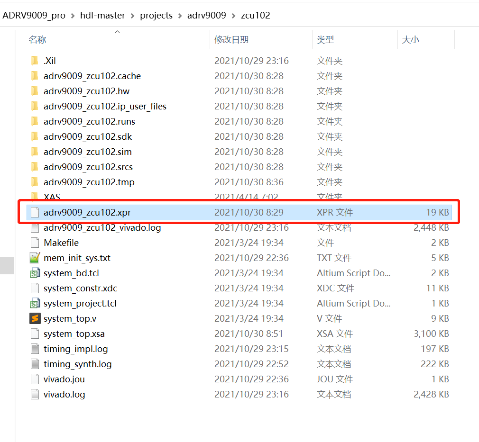Select the adrv9009_zcu102.srcs folder name
This screenshot has width=479, height=442.
88,167
